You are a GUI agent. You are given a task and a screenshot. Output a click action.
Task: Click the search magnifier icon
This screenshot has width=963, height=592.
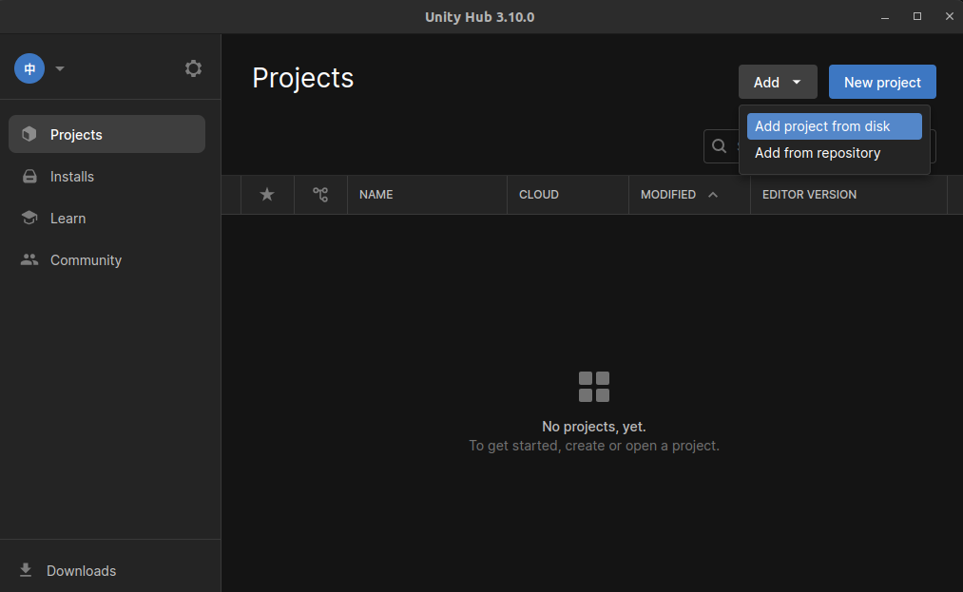720,145
